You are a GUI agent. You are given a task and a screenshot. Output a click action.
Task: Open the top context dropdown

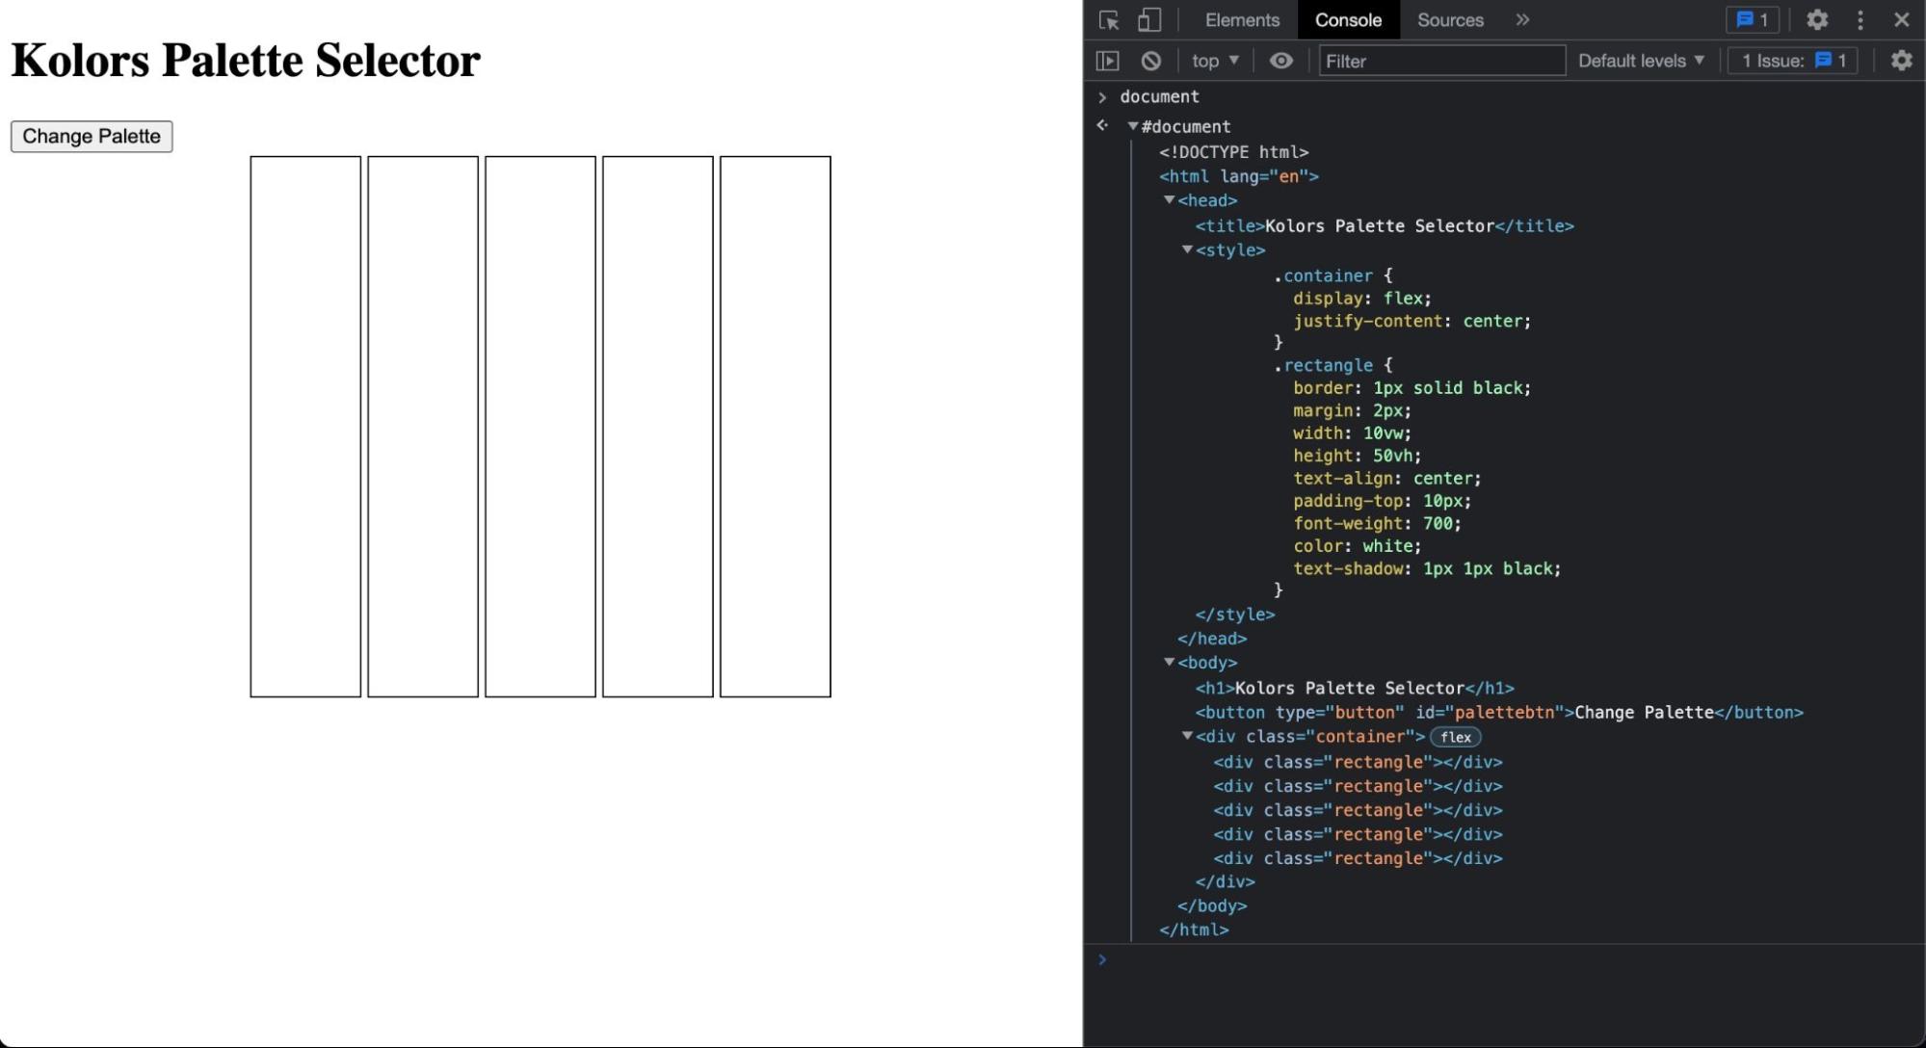pyautogui.click(x=1214, y=61)
